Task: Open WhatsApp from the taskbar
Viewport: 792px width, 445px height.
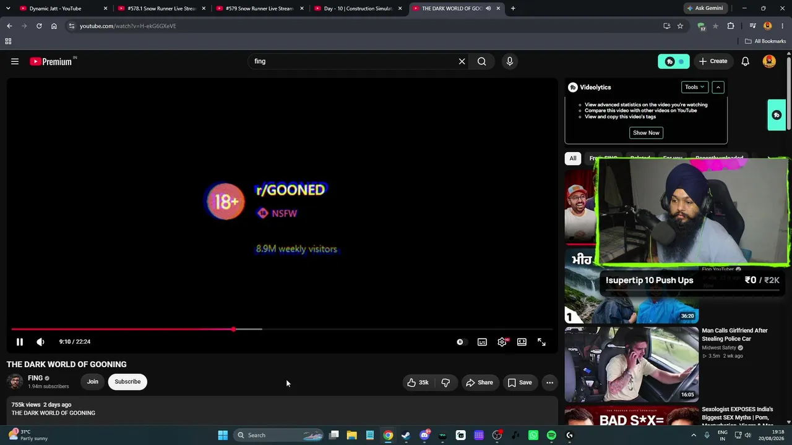Action: tap(533, 435)
